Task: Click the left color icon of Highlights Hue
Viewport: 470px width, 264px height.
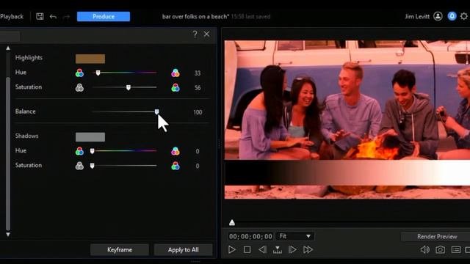Action: click(79, 73)
